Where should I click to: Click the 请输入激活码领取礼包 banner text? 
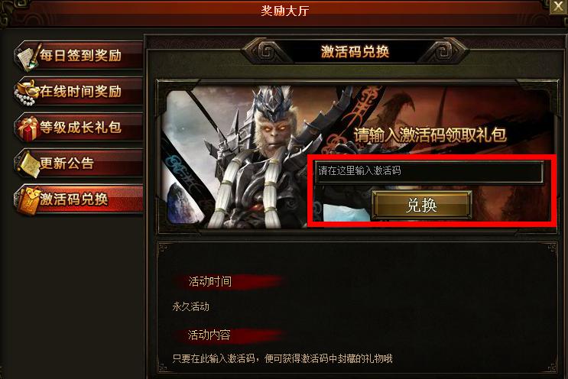(430, 134)
